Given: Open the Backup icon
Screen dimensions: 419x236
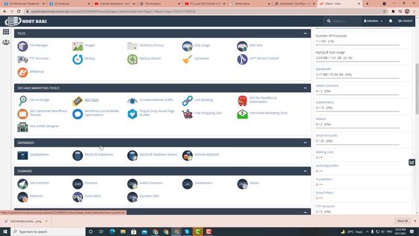Looking at the screenshot, I should pyautogui.click(x=77, y=59).
